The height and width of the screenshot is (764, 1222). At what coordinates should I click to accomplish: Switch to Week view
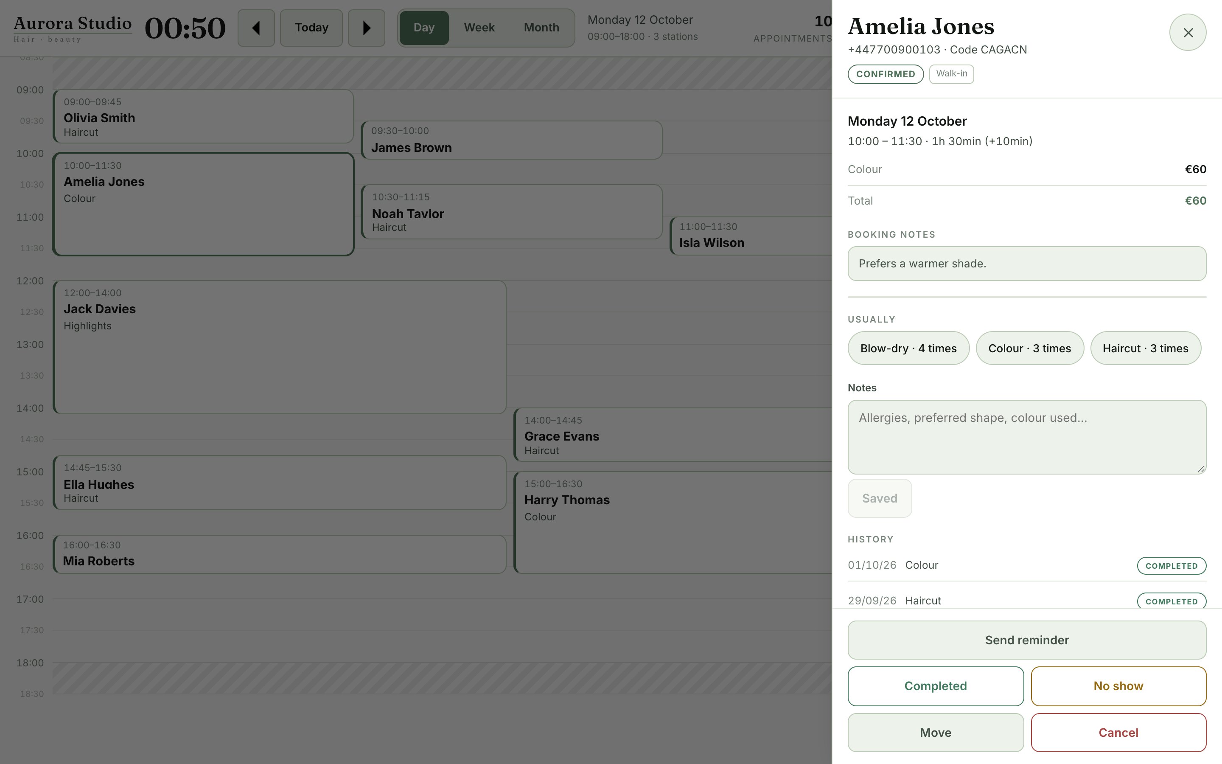point(479,28)
